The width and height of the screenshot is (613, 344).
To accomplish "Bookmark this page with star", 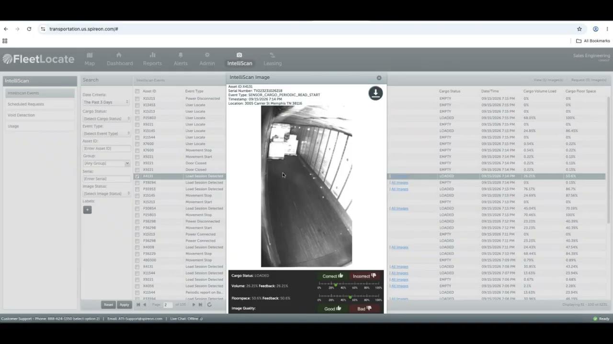I will click(579, 29).
